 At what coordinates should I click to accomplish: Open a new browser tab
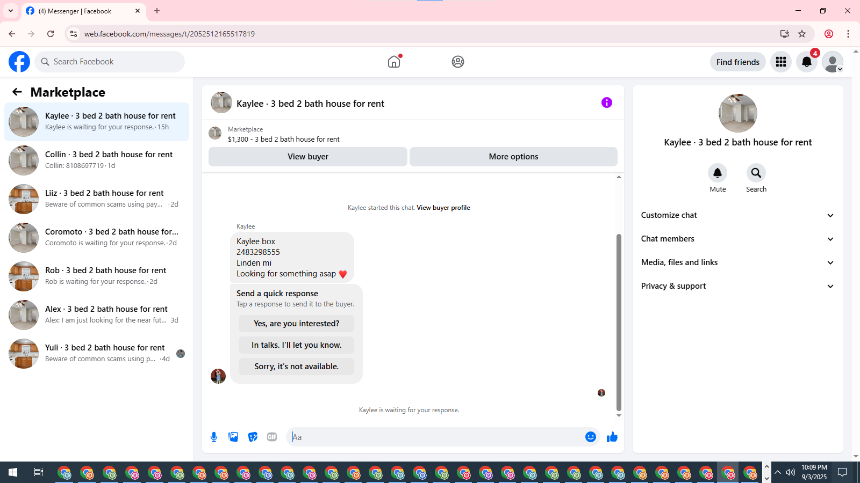(x=157, y=11)
